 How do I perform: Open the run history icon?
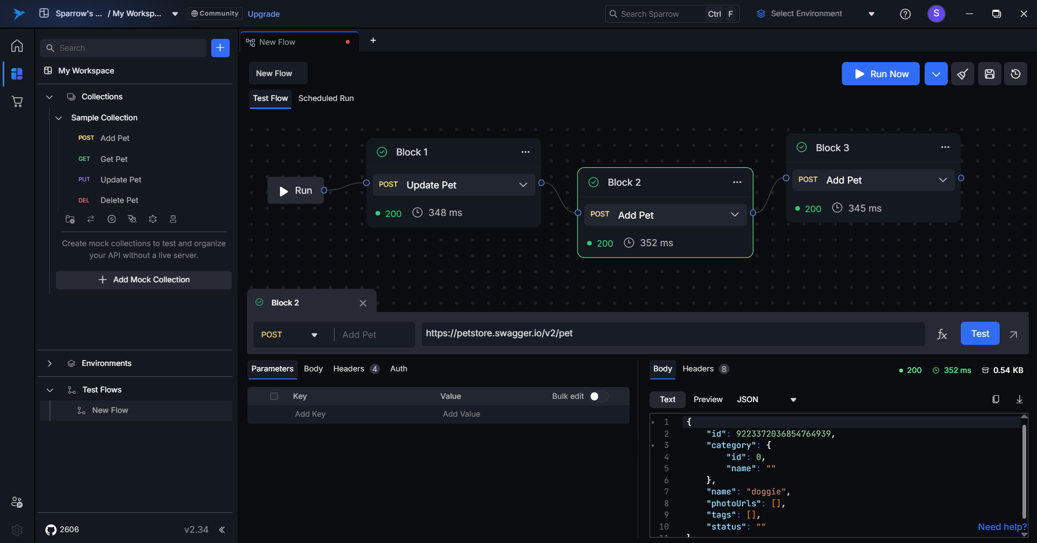click(1015, 74)
